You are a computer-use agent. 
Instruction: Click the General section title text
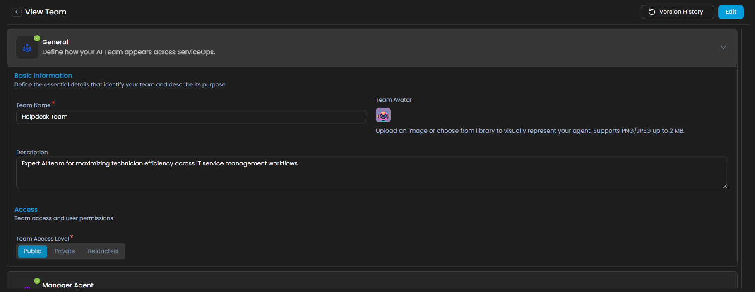point(55,42)
